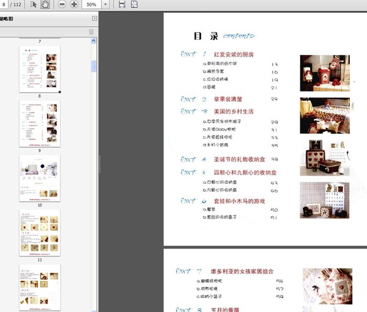Image resolution: width=367 pixels, height=312 pixels.
Task: Click the zoom in plus button
Action: [74, 4]
